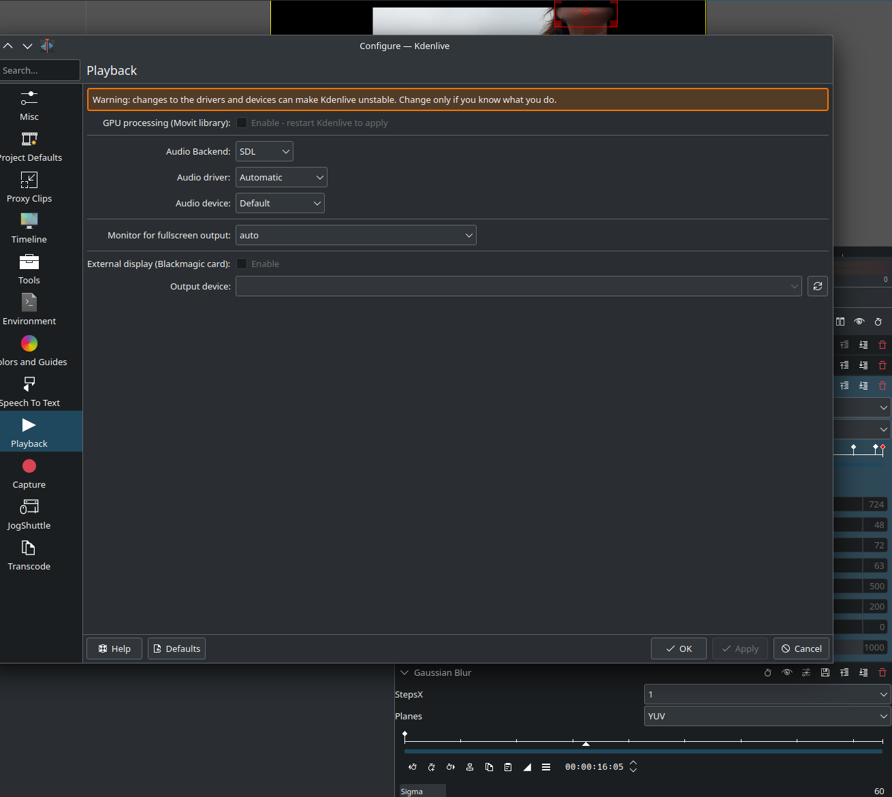Click the 00:00:16:05 timecode field
This screenshot has height=797, width=892.
(594, 767)
